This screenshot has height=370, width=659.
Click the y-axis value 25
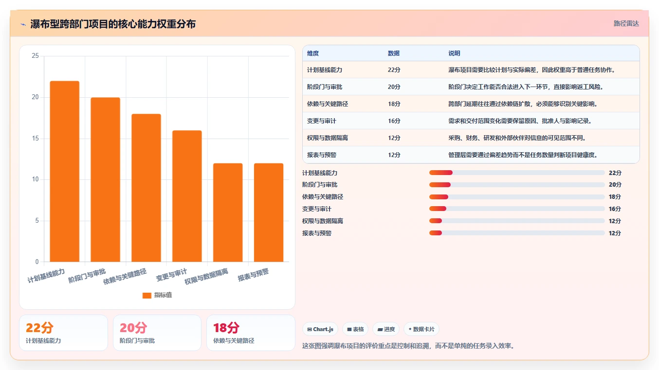tap(35, 56)
